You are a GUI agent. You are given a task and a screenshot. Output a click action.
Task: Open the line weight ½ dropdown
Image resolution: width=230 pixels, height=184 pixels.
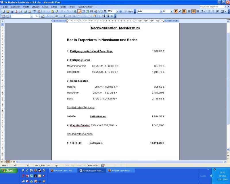pyautogui.click(x=39, y=16)
